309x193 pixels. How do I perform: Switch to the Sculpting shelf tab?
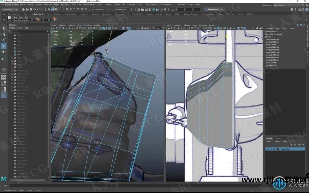click(x=84, y=14)
